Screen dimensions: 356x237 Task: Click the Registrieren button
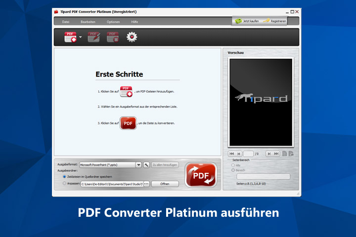click(x=275, y=21)
